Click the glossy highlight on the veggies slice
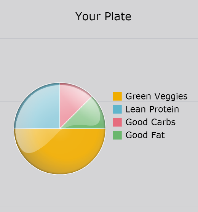This screenshot has height=212, width=198. (34, 139)
